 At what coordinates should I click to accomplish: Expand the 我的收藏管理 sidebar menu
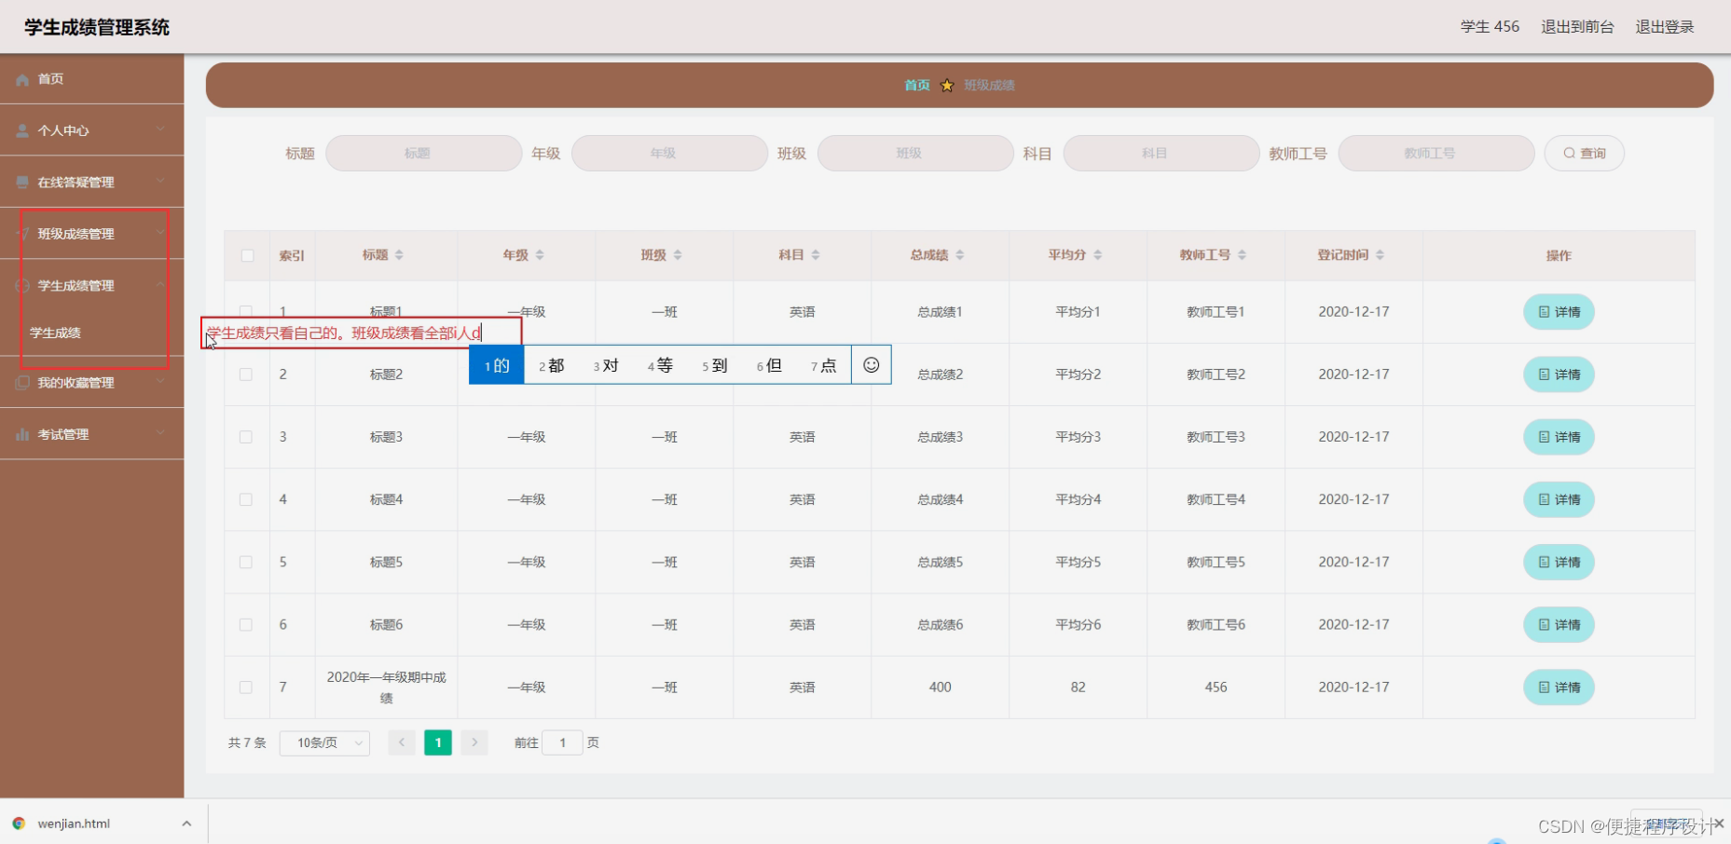[x=160, y=382]
